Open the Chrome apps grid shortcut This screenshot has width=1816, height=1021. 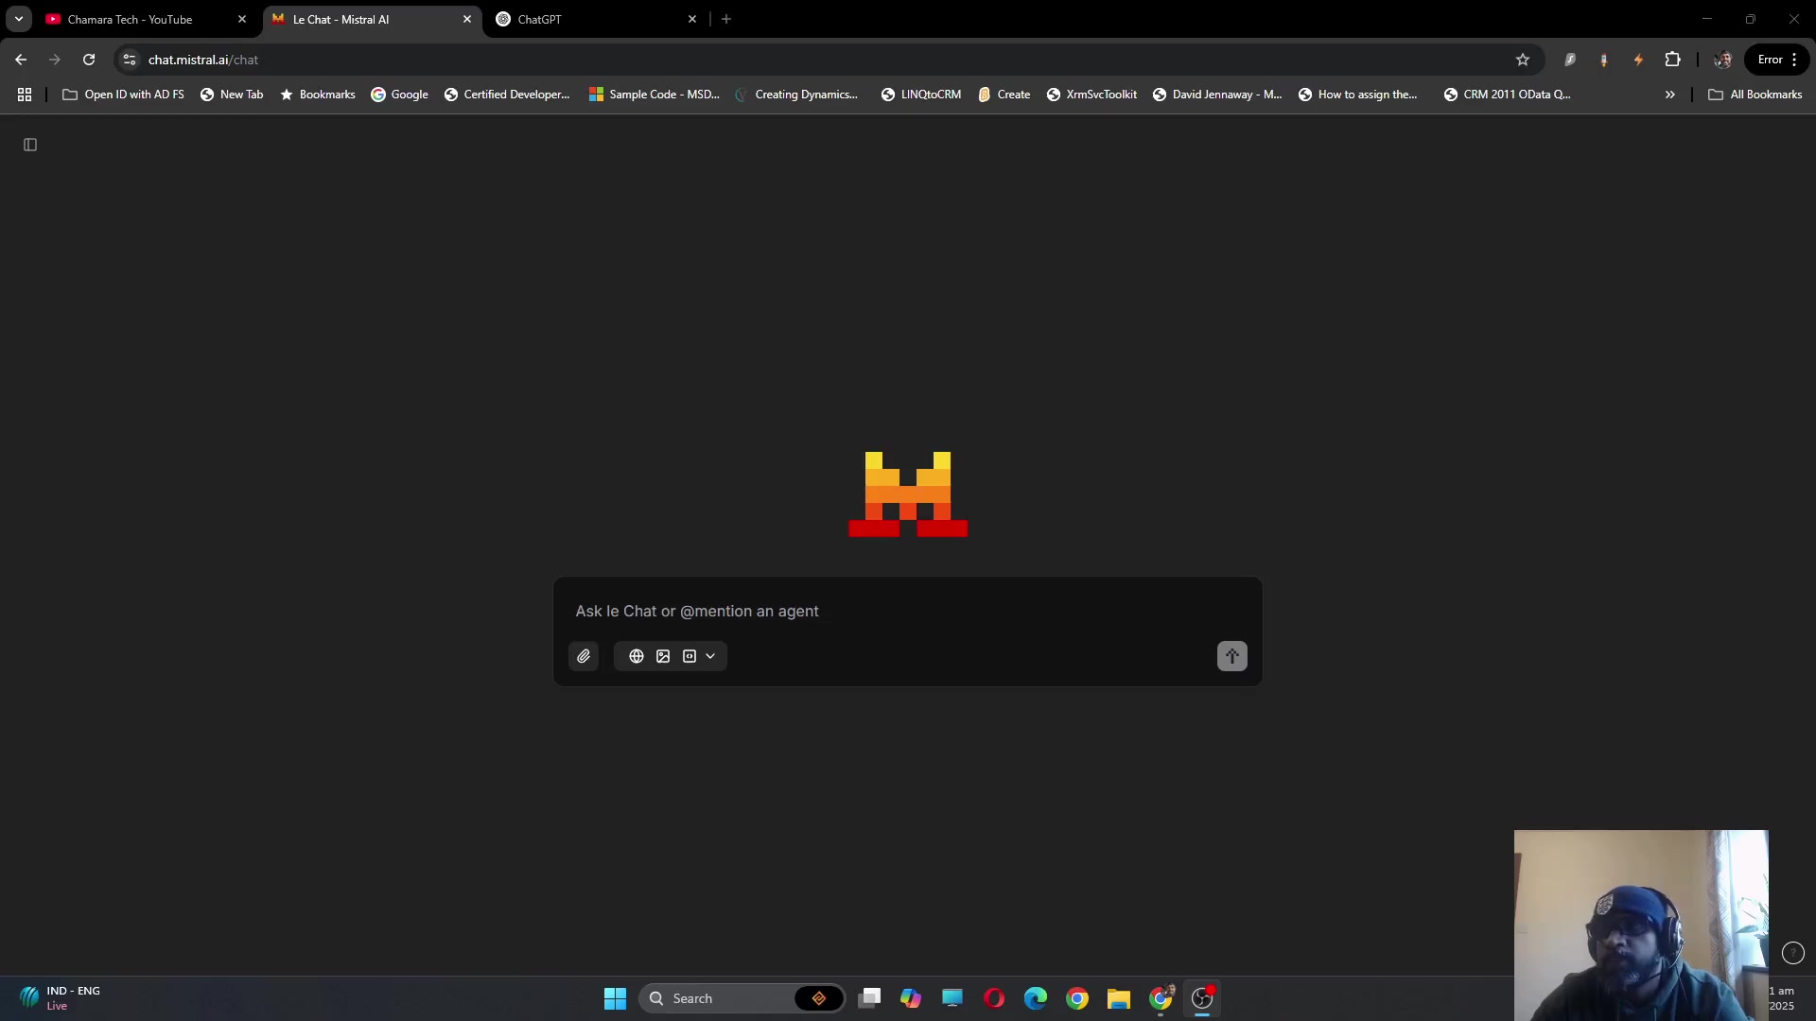point(25,95)
